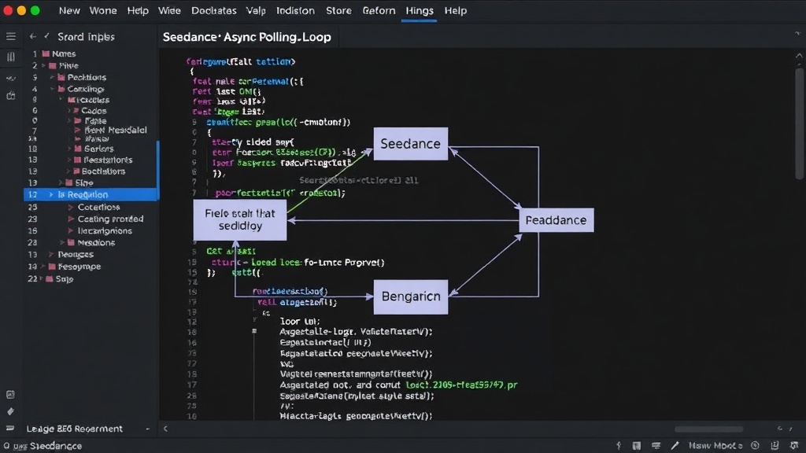Open the Wone menu
Viewport: 806px width, 453px height.
(x=103, y=10)
